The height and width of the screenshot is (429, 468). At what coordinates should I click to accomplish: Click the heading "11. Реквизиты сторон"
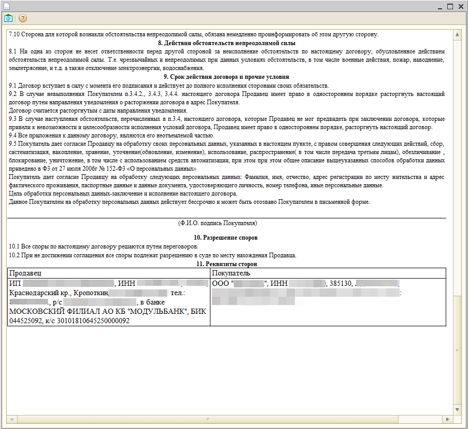pos(226,264)
